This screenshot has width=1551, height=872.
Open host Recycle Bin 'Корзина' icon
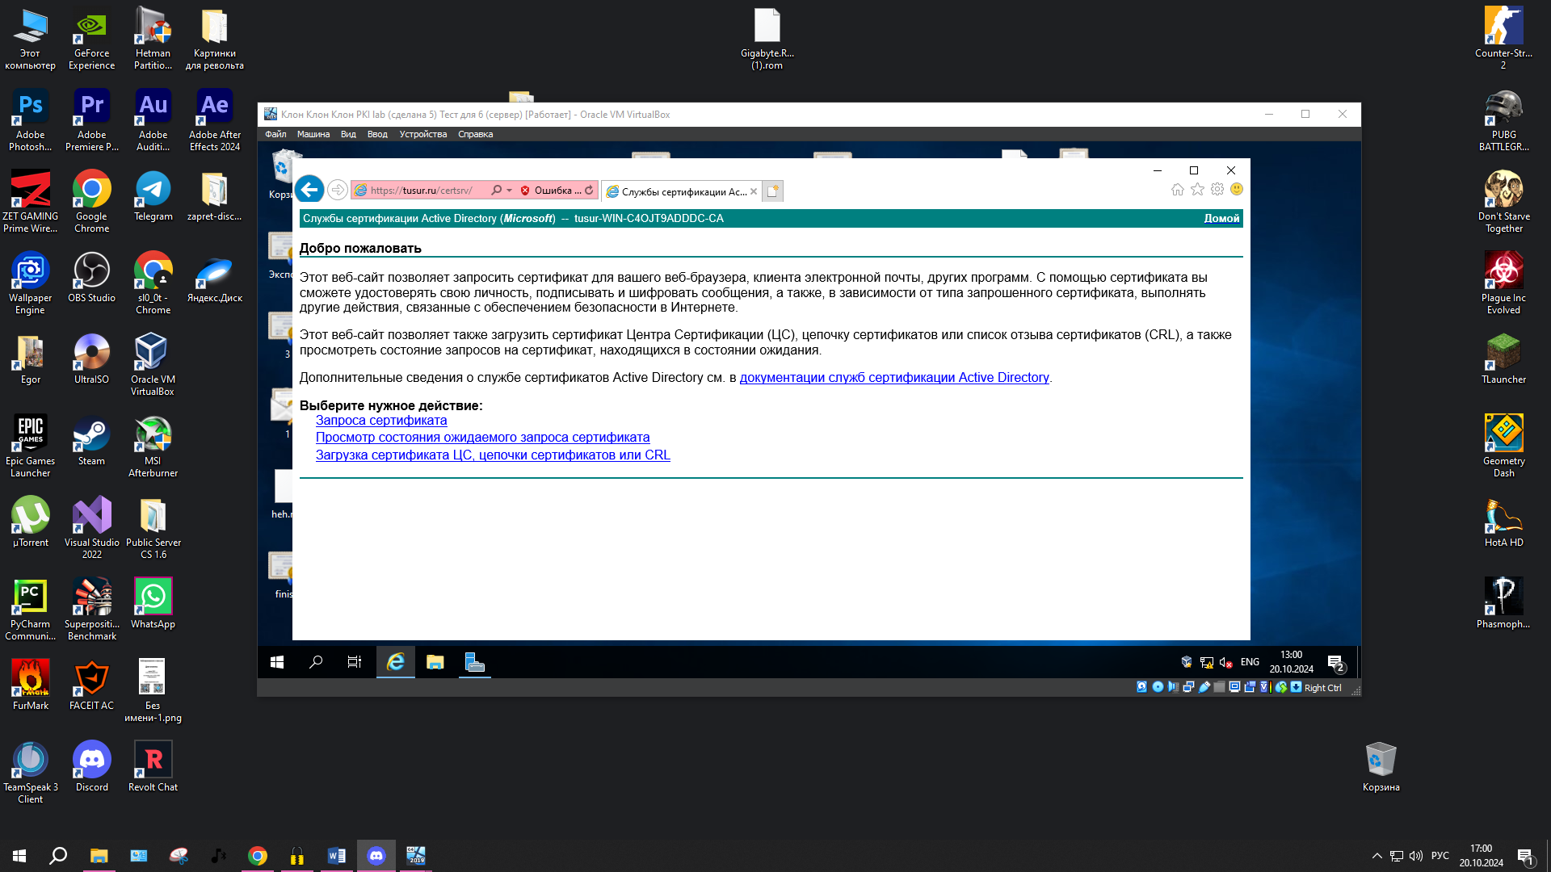pos(1381,766)
